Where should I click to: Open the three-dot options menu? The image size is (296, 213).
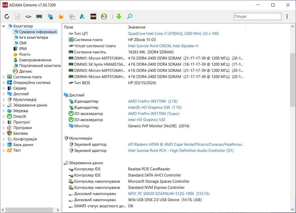[287, 16]
